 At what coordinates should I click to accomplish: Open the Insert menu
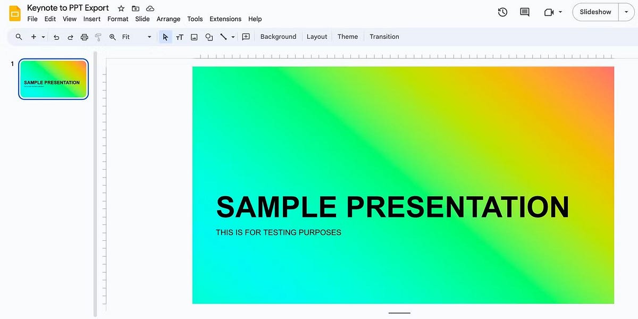pyautogui.click(x=91, y=19)
